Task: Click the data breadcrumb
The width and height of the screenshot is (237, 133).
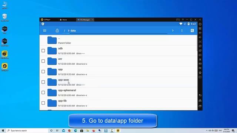Action: (73, 31)
